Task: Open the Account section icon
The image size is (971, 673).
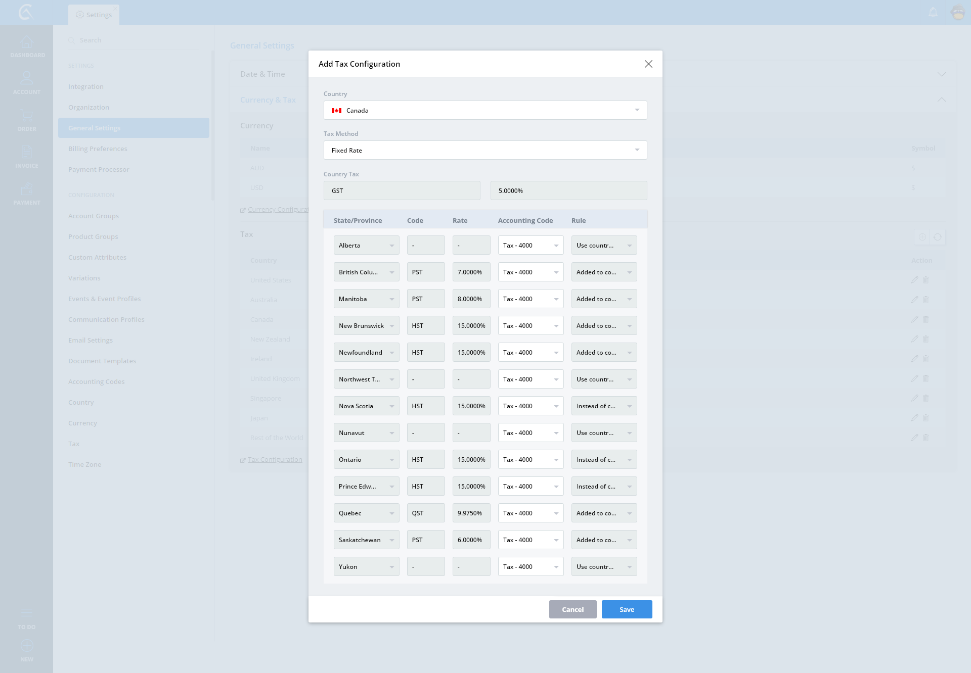Action: (x=27, y=82)
